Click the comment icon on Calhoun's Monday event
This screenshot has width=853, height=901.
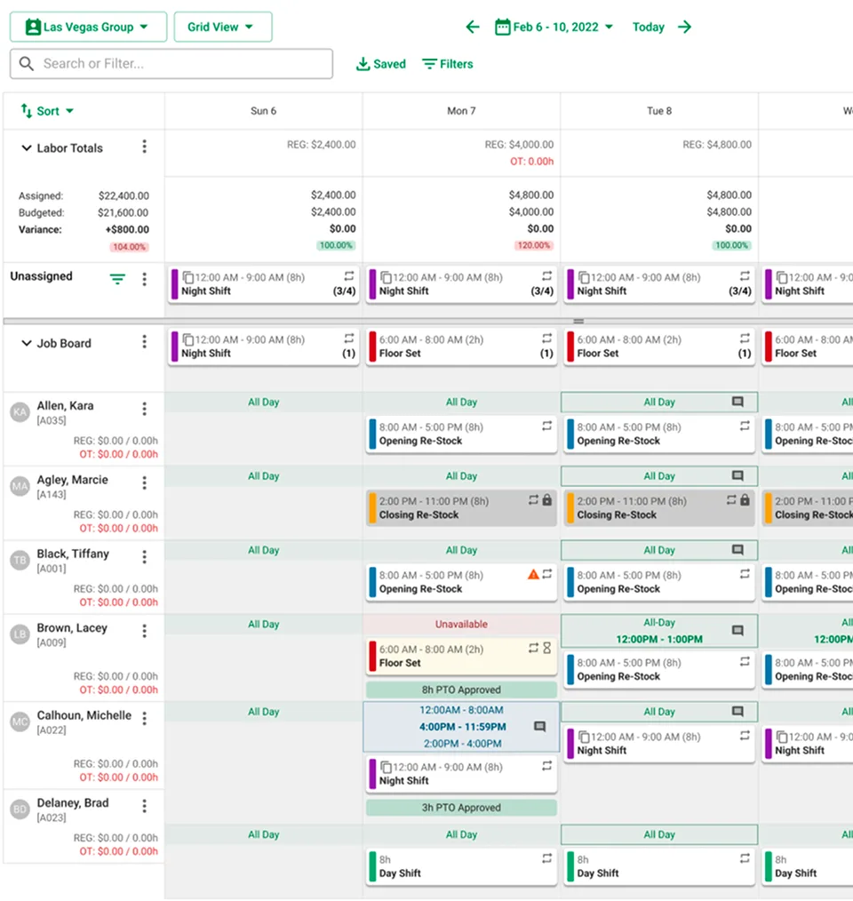click(539, 727)
